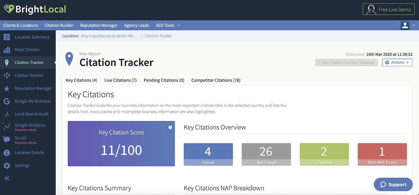Image resolution: width=419 pixels, height=195 pixels.
Task: Expand the SEO Tools menu
Action: point(168,25)
